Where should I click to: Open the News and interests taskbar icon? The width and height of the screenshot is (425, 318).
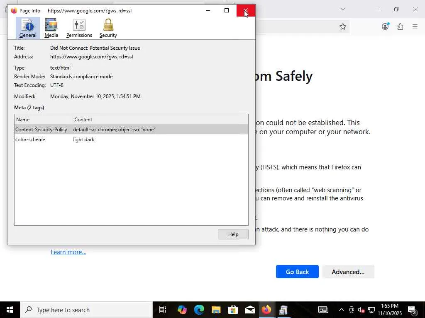coord(323,310)
